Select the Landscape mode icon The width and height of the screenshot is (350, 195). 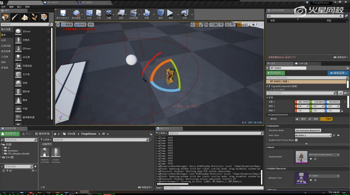click(x=24, y=17)
